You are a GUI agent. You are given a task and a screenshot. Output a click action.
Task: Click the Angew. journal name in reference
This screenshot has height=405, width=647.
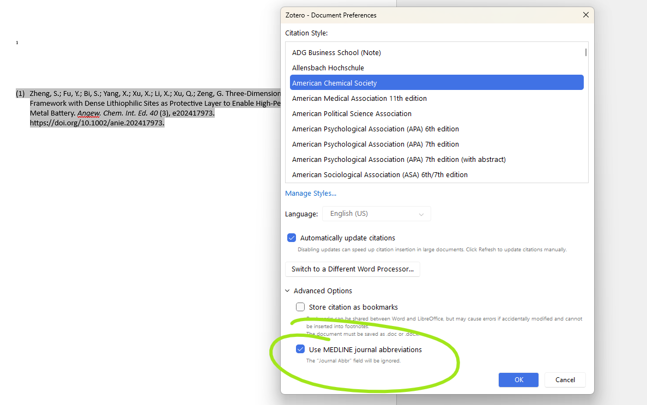point(89,113)
